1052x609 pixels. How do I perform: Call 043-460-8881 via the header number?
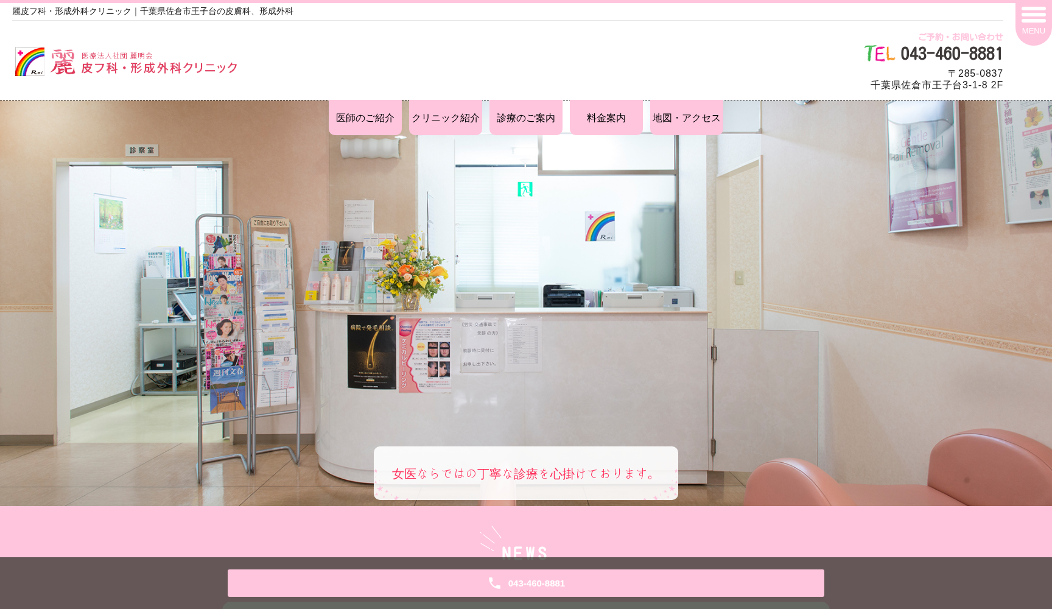pos(952,54)
